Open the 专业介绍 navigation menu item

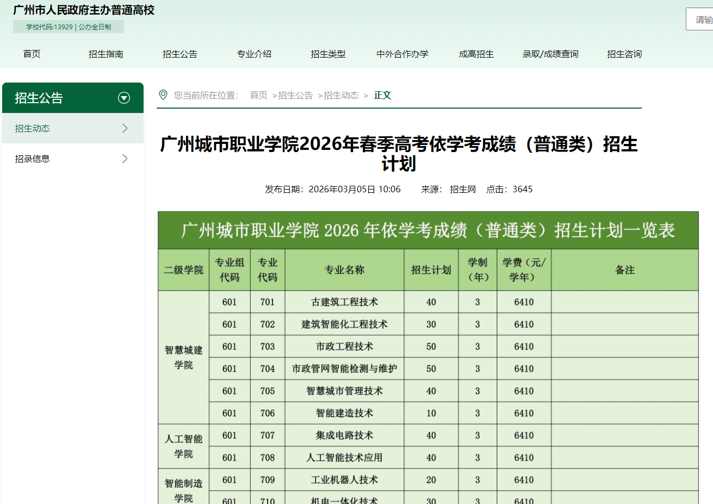click(253, 54)
